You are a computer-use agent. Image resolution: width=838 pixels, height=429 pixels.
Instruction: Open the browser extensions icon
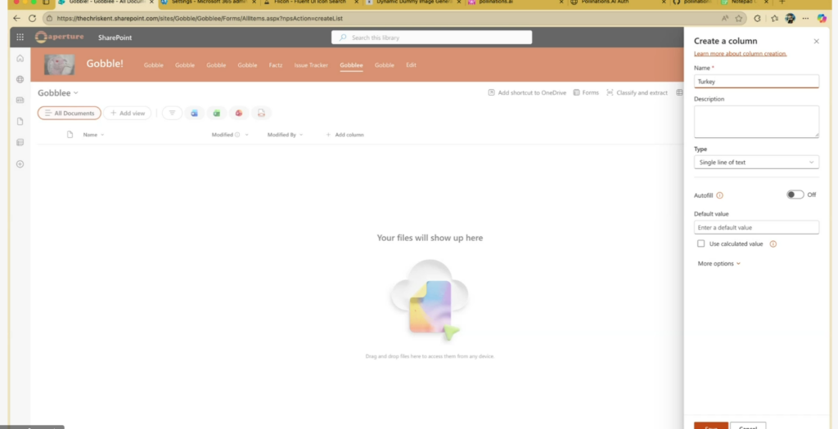757,18
